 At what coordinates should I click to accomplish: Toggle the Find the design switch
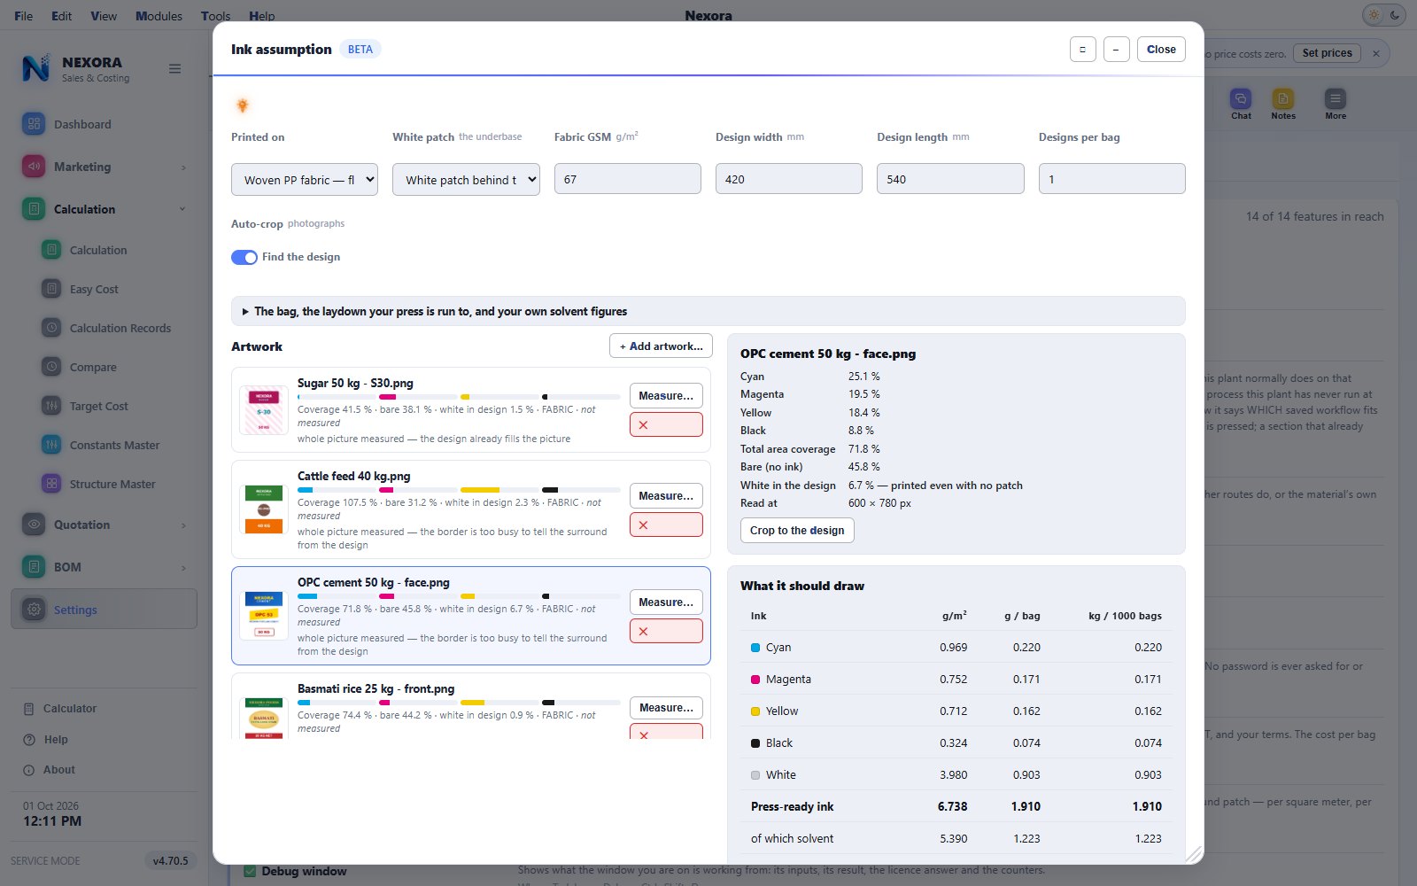[244, 257]
